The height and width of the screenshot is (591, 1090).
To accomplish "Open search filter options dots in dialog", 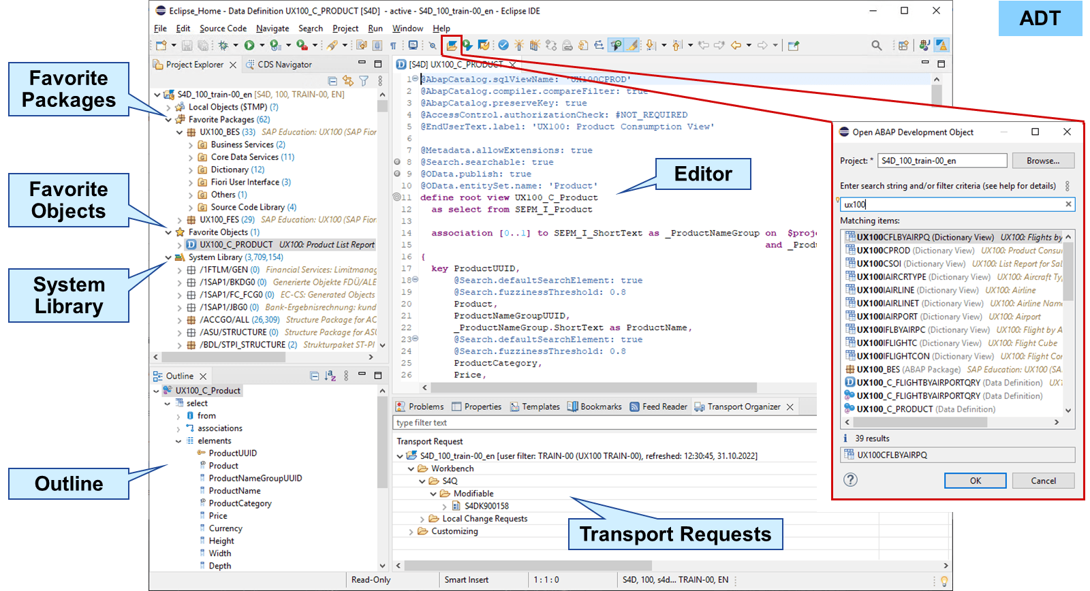I will tap(1068, 186).
